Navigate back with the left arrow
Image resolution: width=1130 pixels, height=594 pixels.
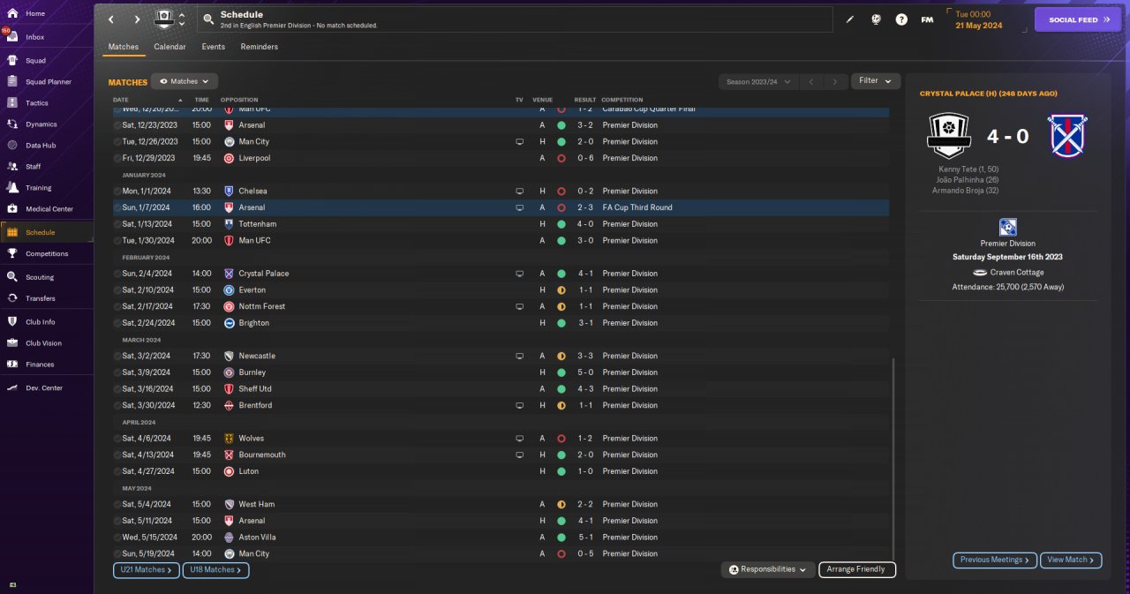pyautogui.click(x=111, y=19)
